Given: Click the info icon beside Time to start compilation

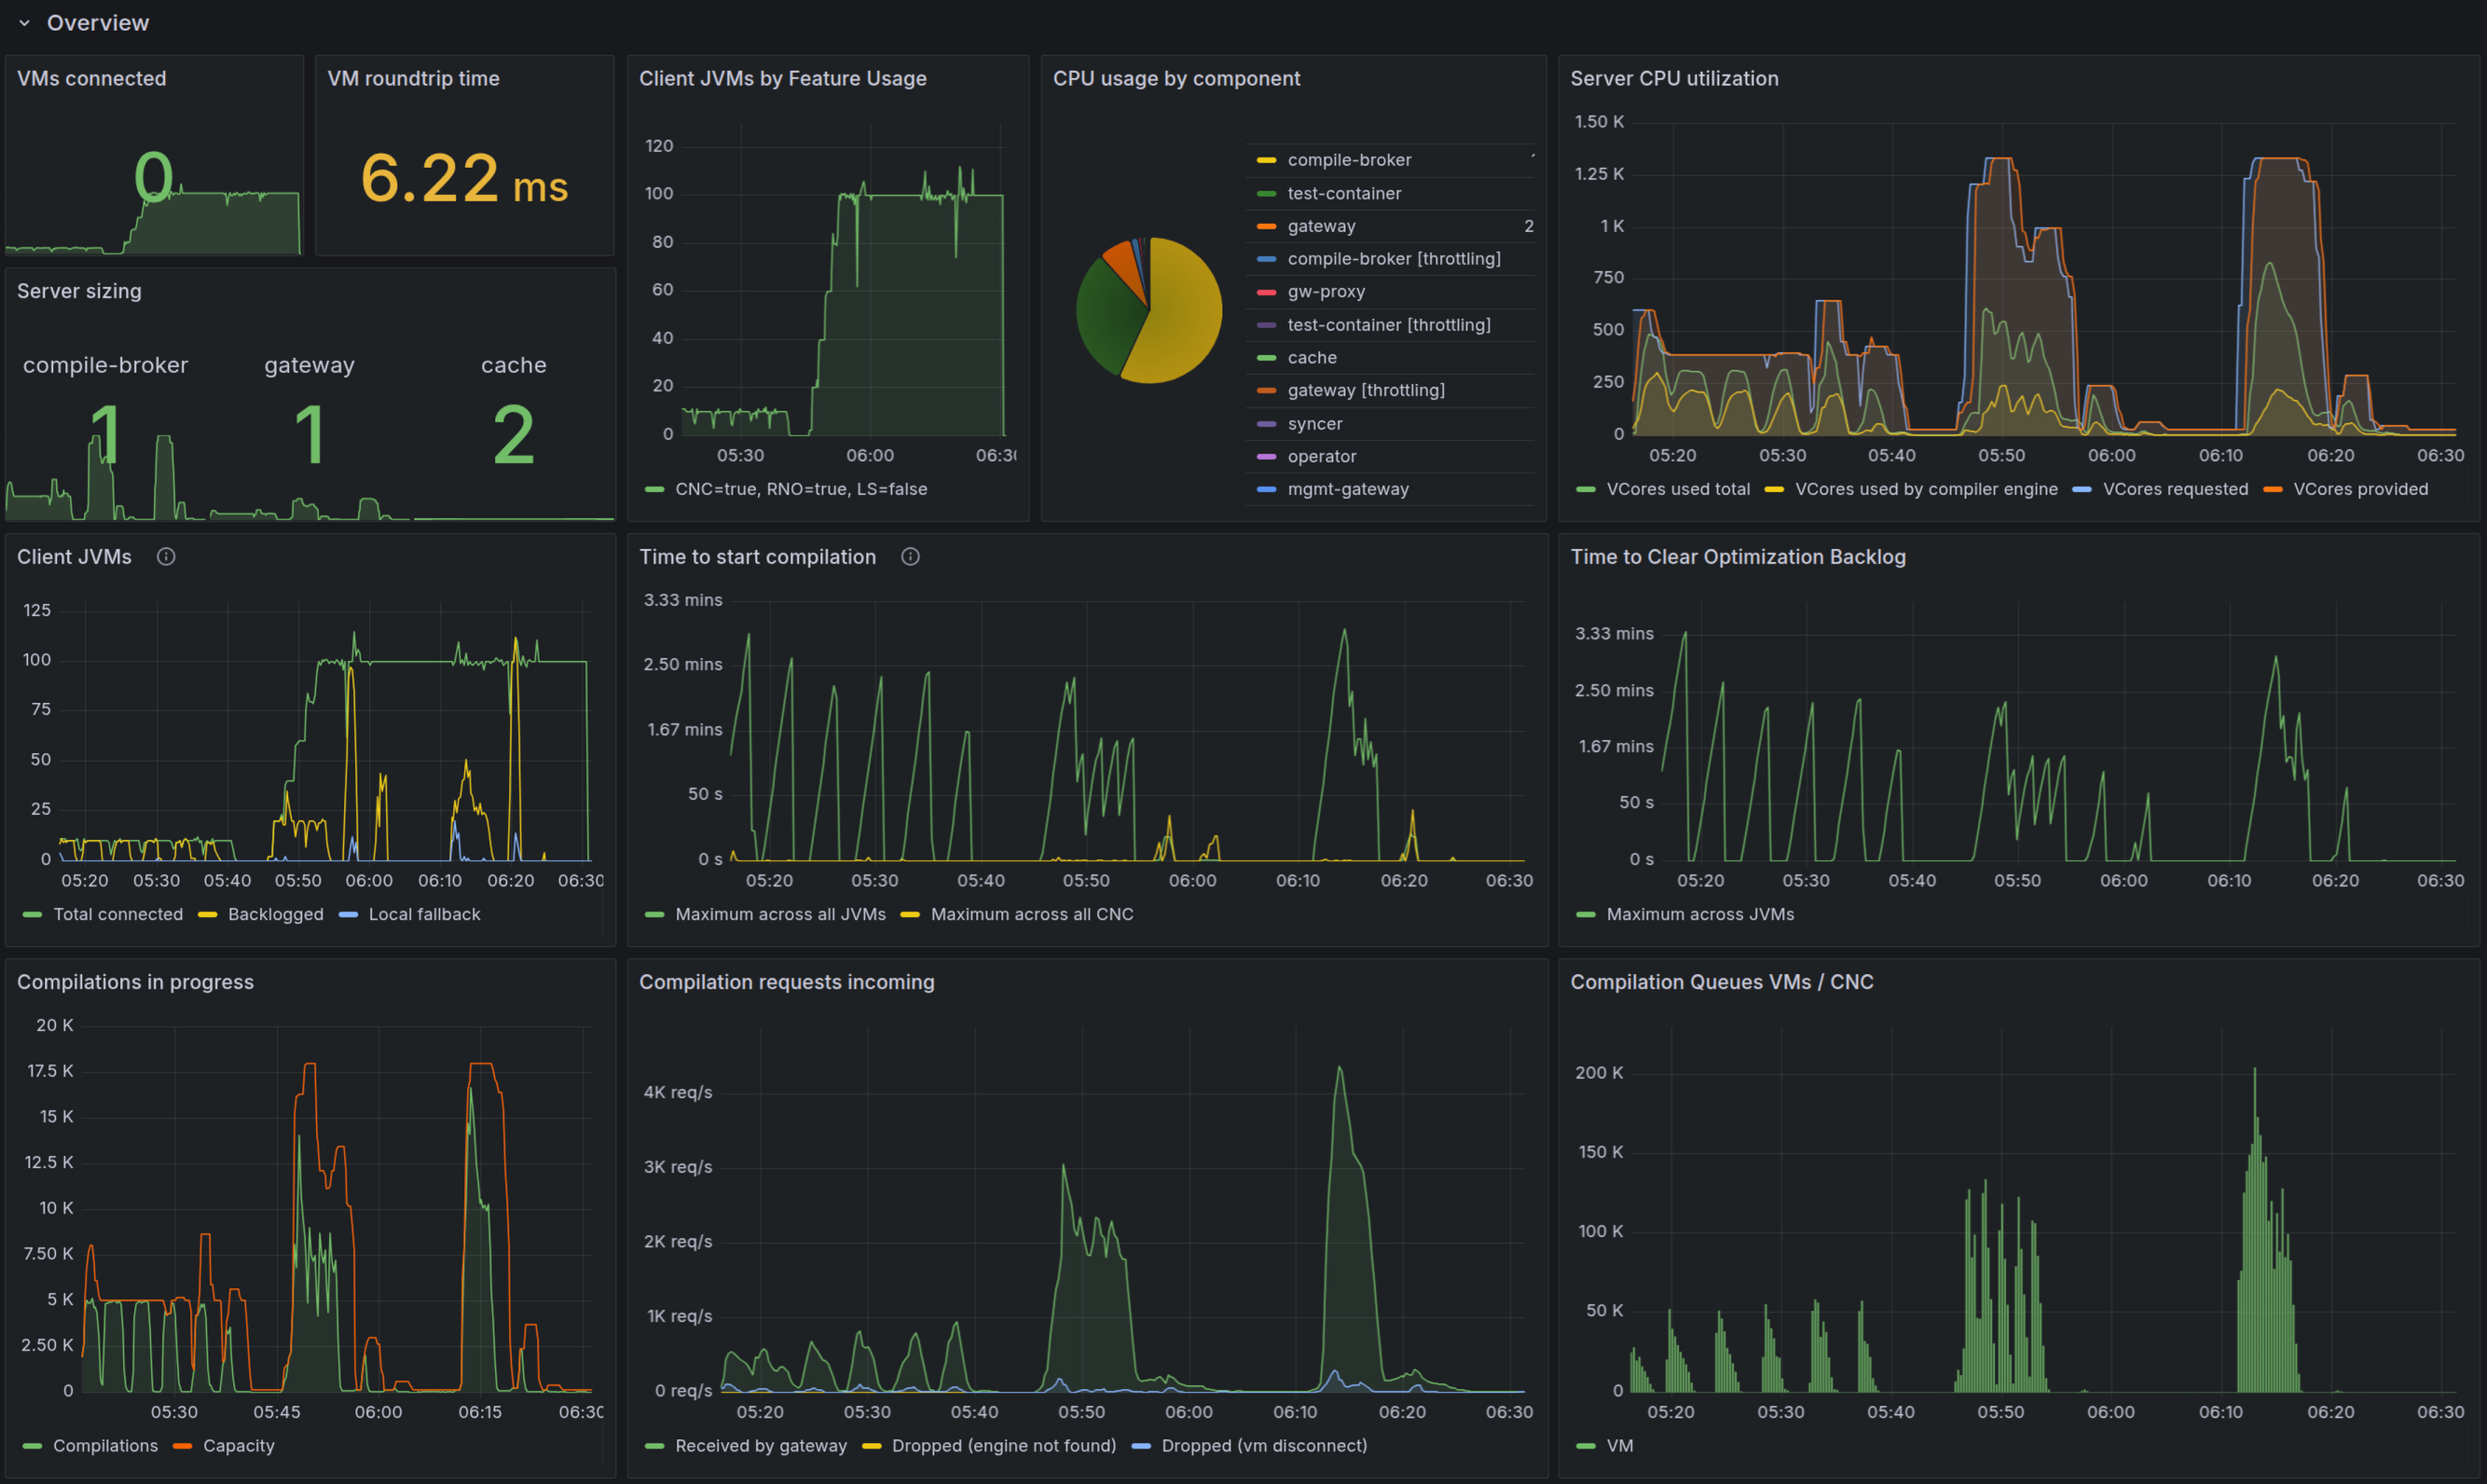Looking at the screenshot, I should [911, 557].
